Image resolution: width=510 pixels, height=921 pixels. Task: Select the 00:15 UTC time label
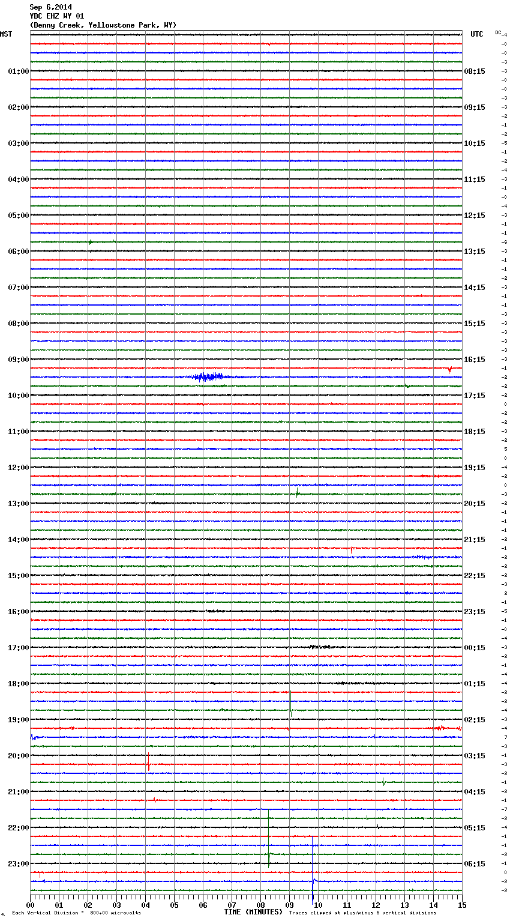click(x=475, y=648)
